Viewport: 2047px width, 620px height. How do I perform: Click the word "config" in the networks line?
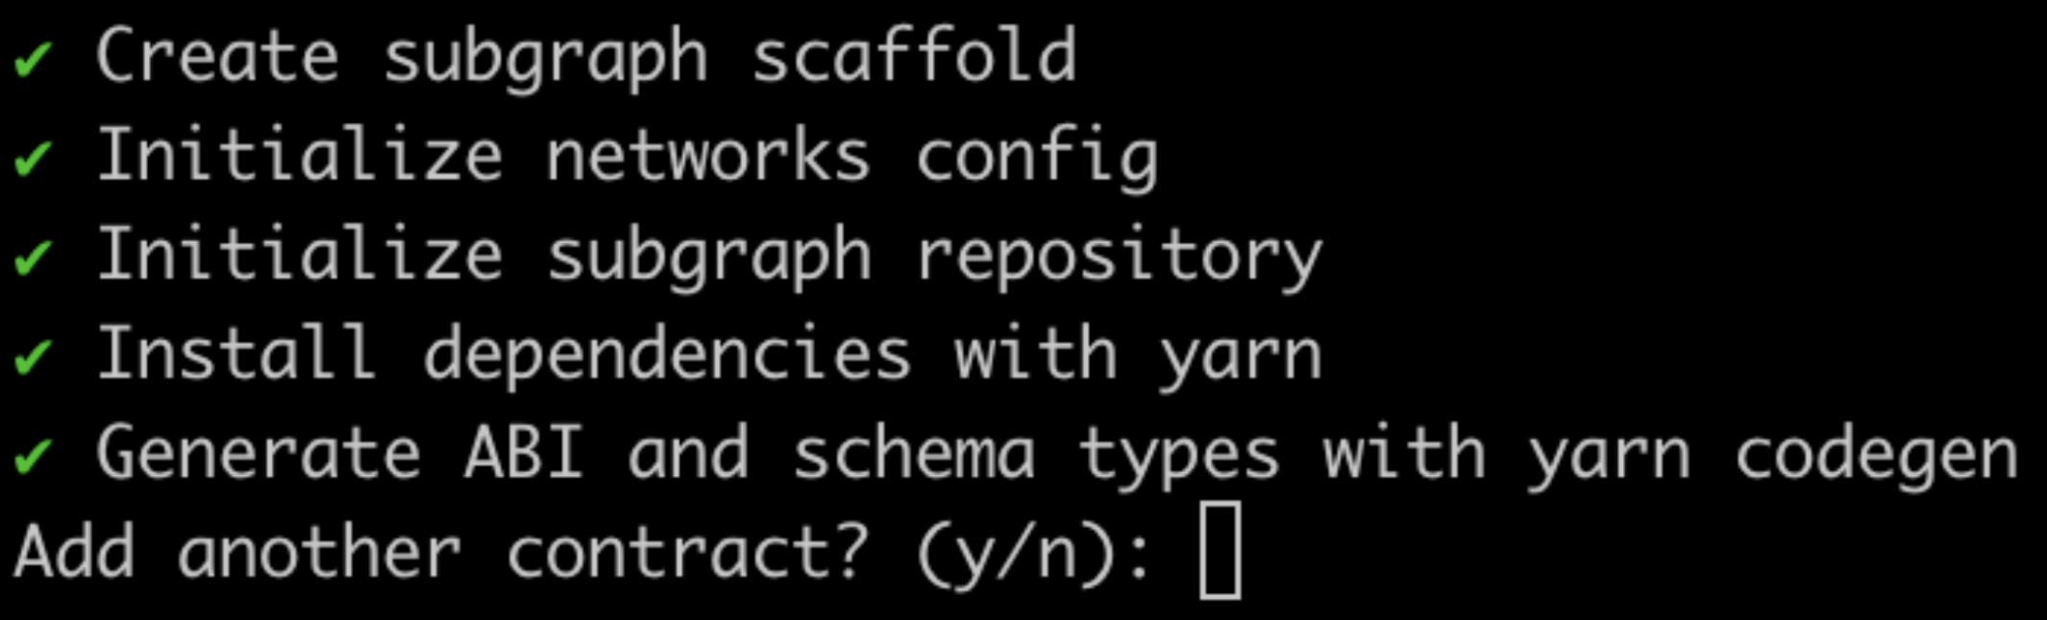point(1037,159)
